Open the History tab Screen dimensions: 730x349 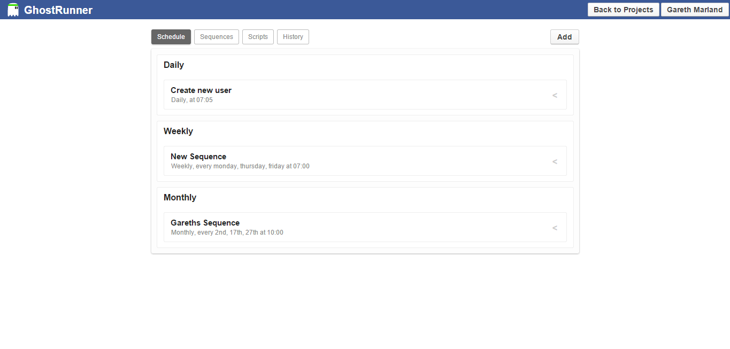tap(293, 36)
